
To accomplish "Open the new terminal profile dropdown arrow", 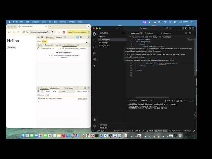I will pyautogui.click(x=175, y=101).
